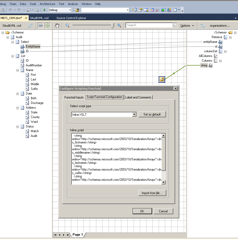Select the Discharge node in source tree
This screenshot has height=239, width=238.
tap(37, 103)
